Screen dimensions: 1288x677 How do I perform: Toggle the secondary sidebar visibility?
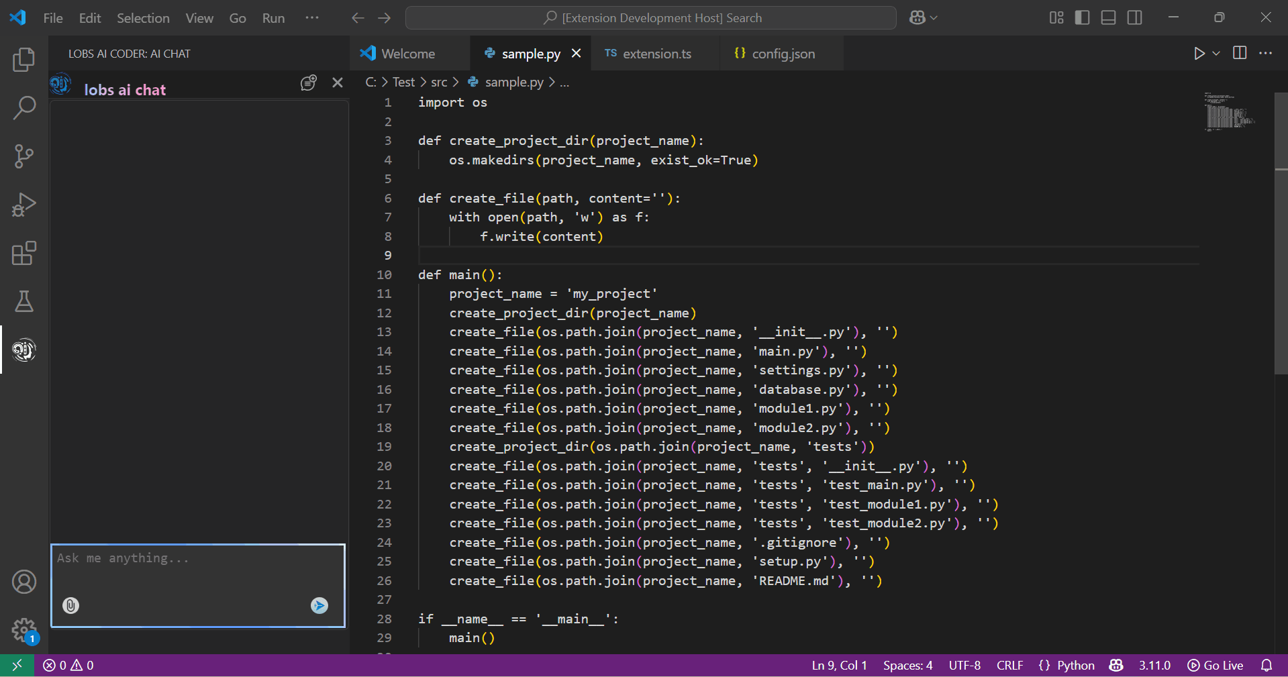[x=1134, y=17]
